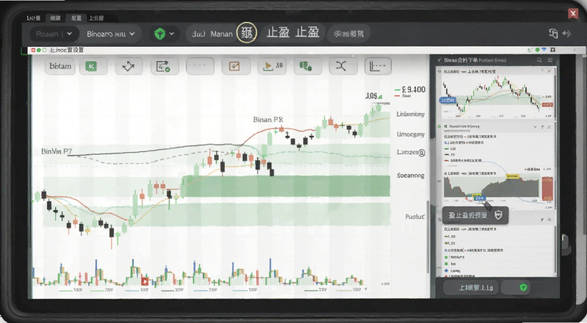Click the dark 止盈 tooltip button in right panel
587x323 pixels.
coord(475,215)
